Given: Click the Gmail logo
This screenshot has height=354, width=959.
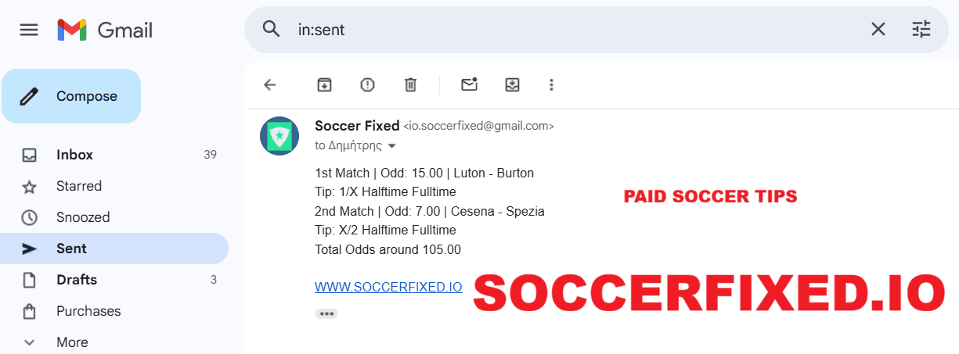Looking at the screenshot, I should [105, 30].
